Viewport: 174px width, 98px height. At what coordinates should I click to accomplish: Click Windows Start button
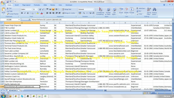tap(3, 96)
